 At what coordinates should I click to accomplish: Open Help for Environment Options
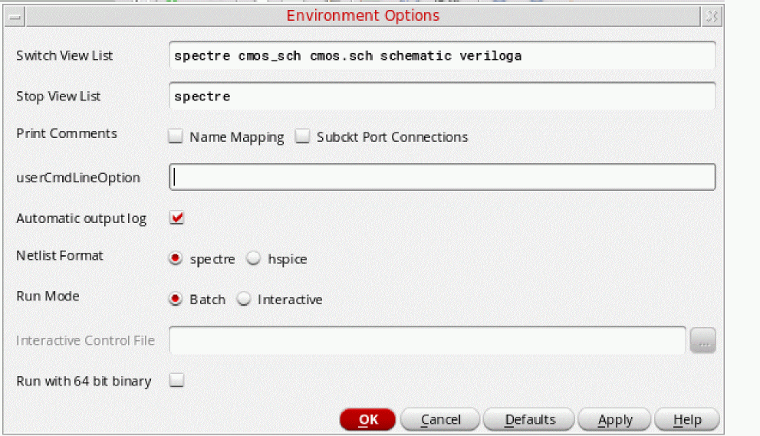point(687,420)
